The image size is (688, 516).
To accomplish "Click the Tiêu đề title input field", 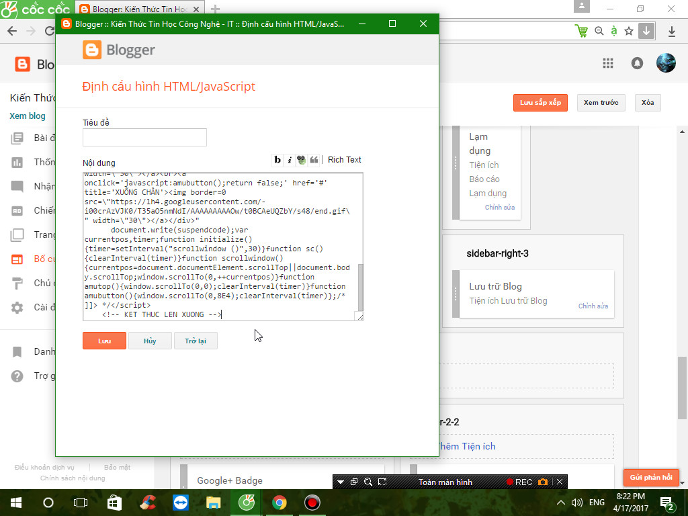I will pos(145,137).
